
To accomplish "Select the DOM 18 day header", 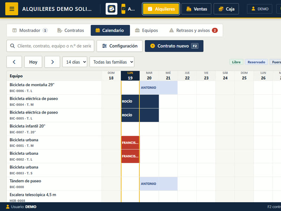I will (111, 76).
